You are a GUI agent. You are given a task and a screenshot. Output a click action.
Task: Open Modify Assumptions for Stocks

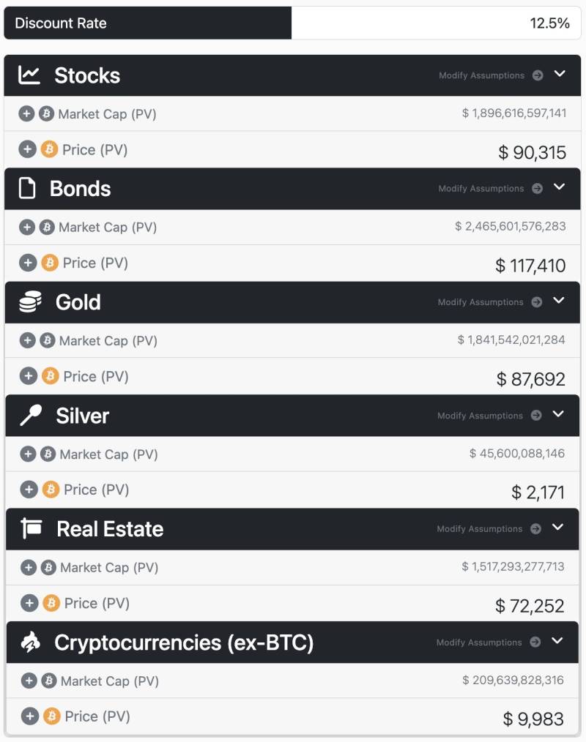pos(490,75)
